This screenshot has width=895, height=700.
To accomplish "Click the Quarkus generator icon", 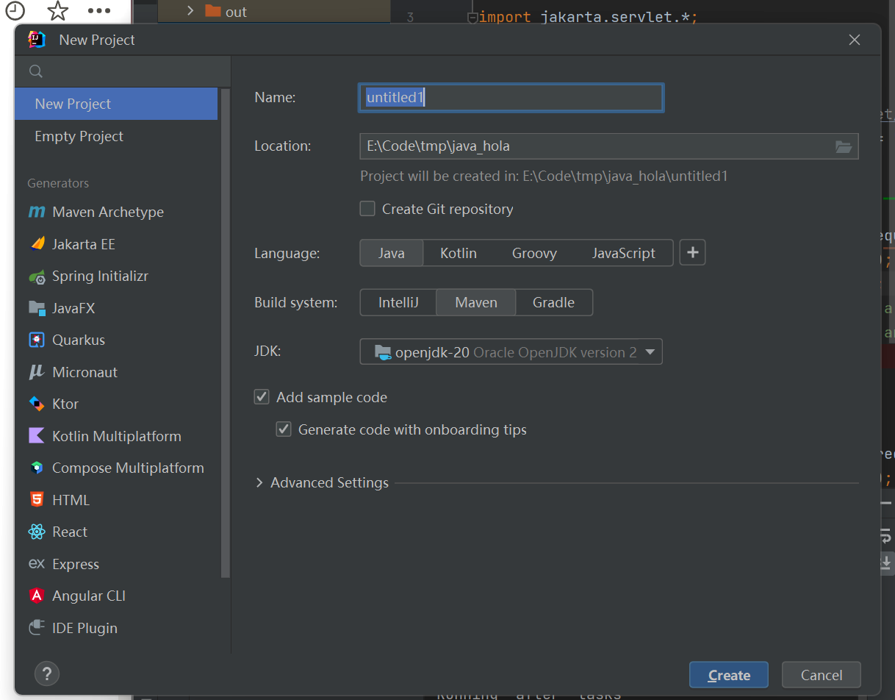I will [37, 340].
